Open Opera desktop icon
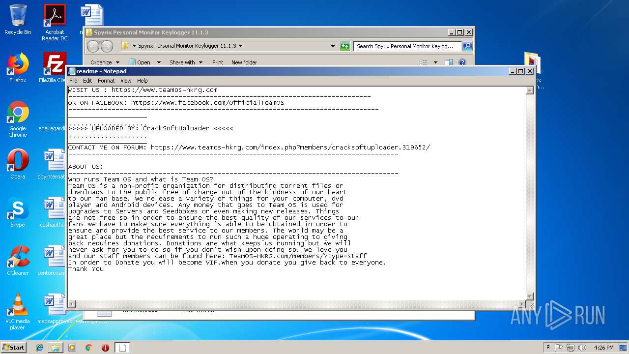This screenshot has height=354, width=629. (x=18, y=164)
